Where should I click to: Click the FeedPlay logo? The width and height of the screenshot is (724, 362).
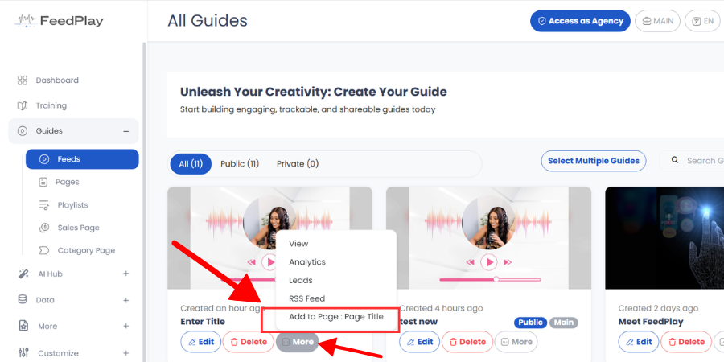pos(60,21)
